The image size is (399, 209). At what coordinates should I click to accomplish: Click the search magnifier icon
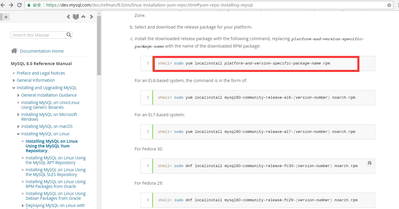tap(69, 35)
